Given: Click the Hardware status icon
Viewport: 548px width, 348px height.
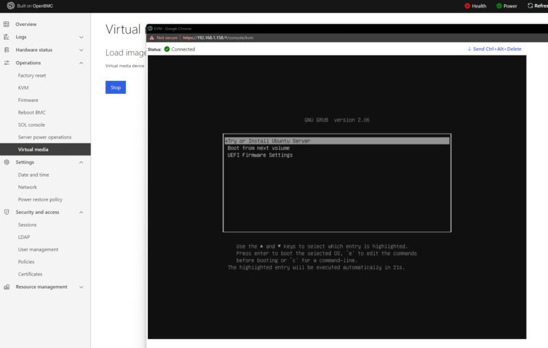Looking at the screenshot, I should tap(6, 50).
